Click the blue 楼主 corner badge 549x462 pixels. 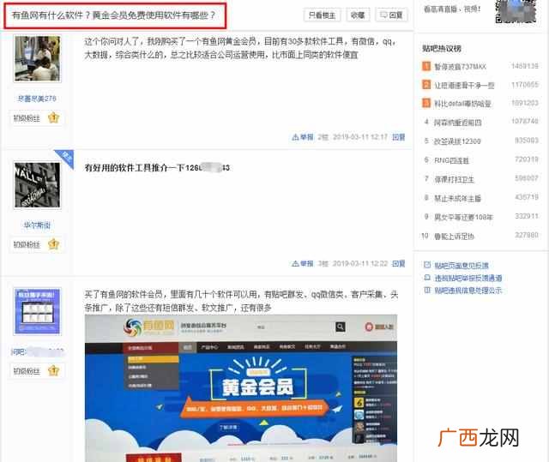(65, 158)
